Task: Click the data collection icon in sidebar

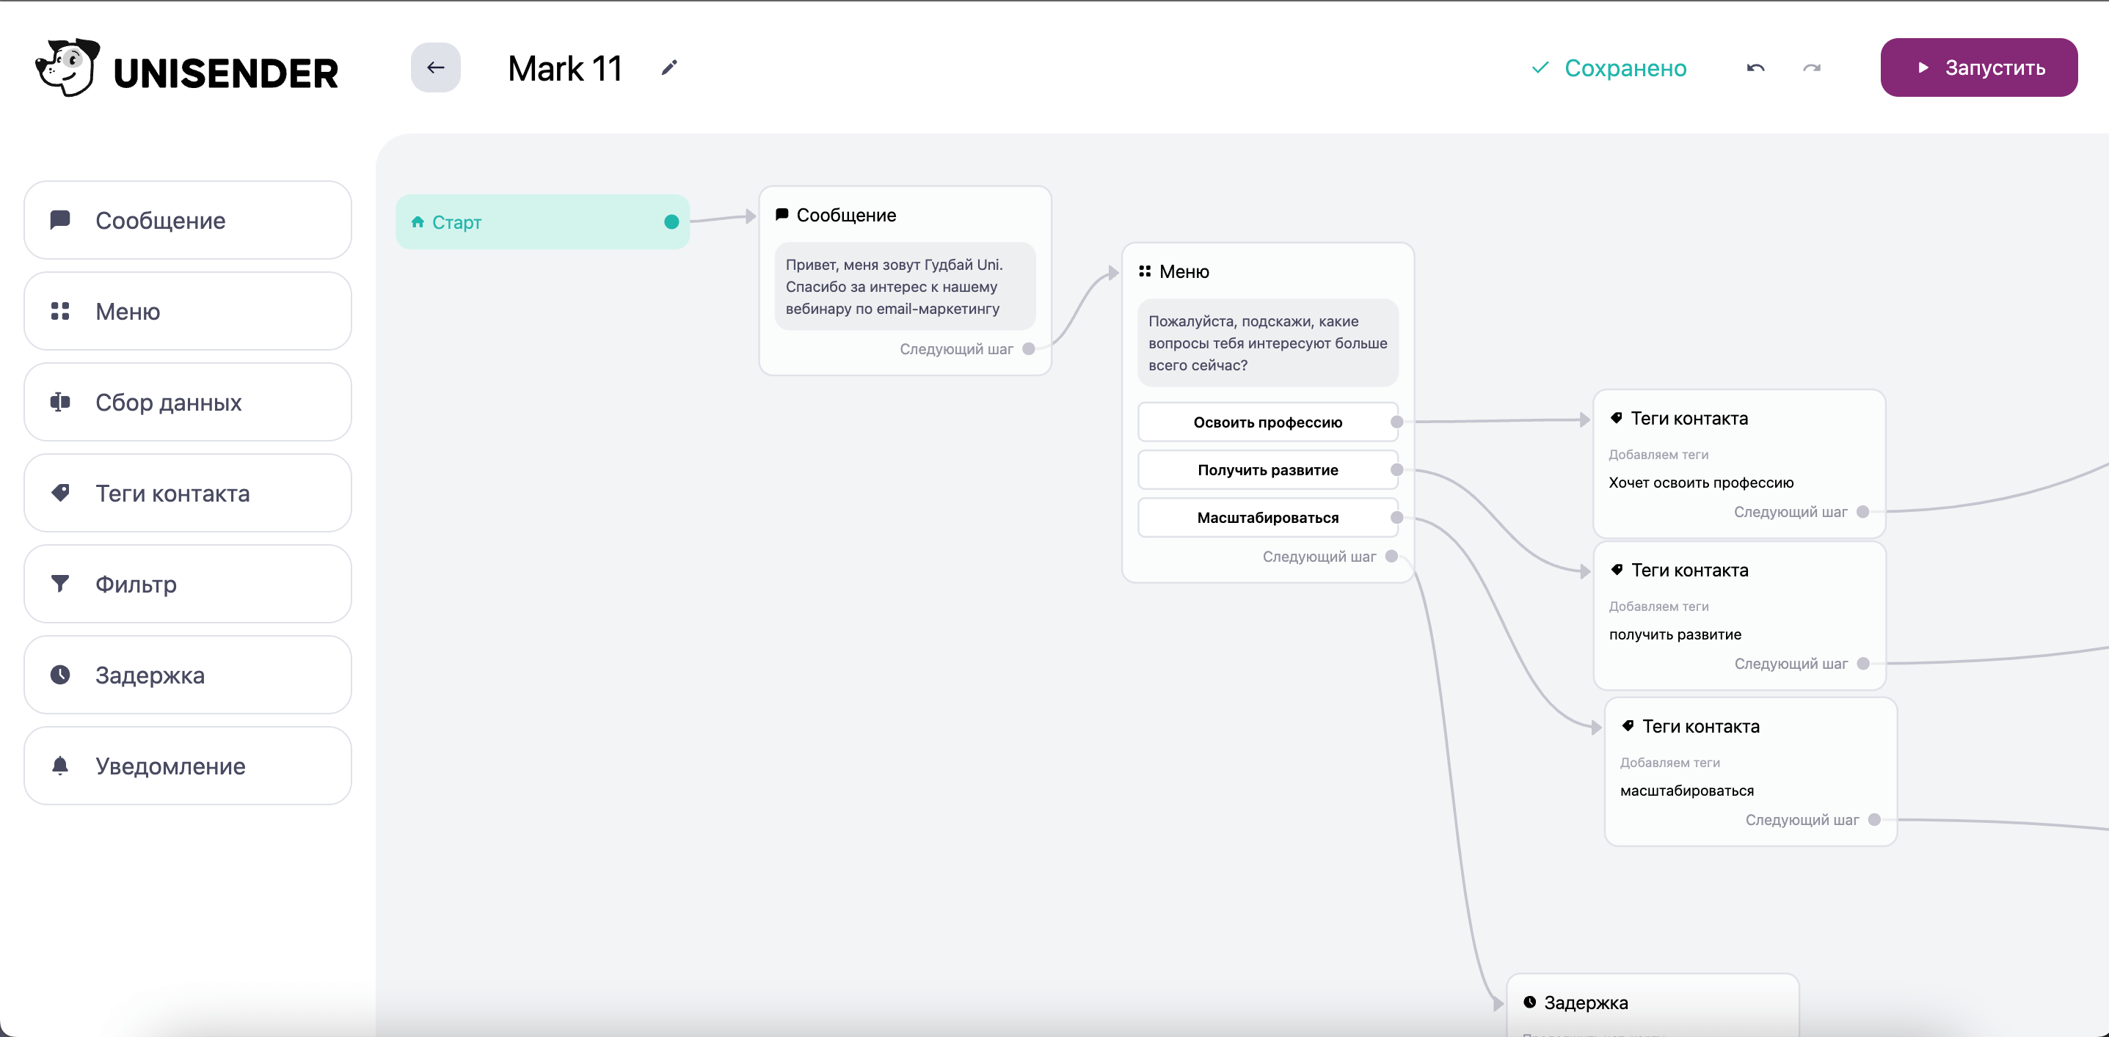Action: click(x=59, y=402)
